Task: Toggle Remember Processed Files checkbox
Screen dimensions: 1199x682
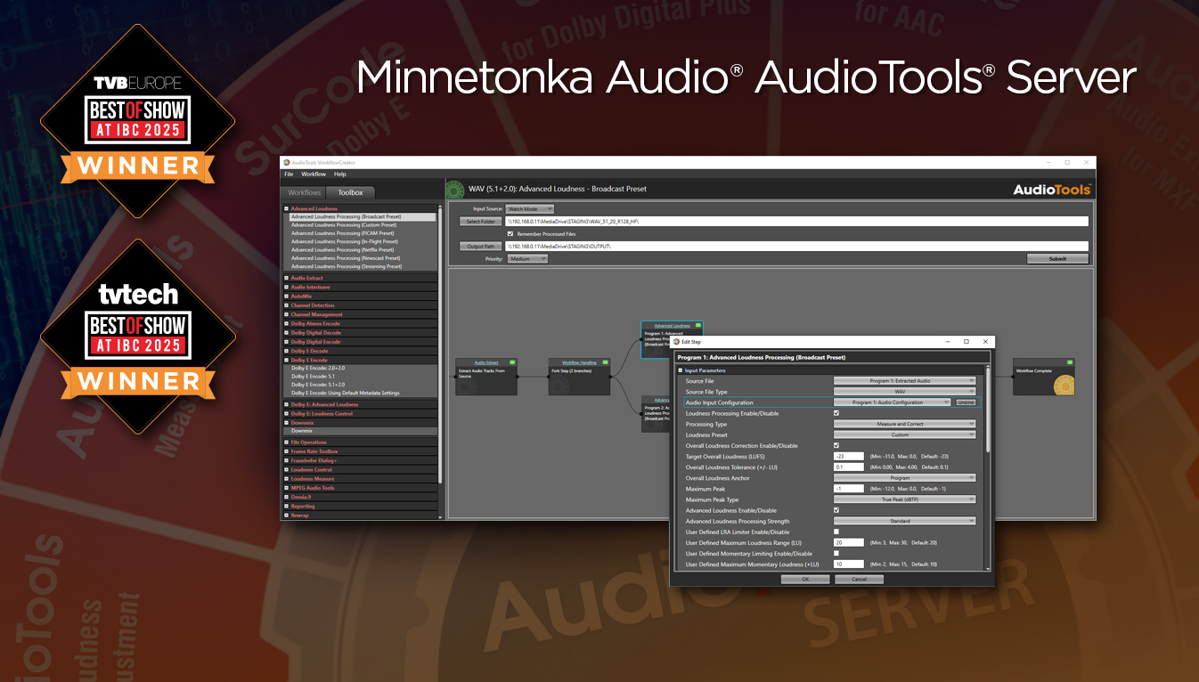Action: pos(510,233)
